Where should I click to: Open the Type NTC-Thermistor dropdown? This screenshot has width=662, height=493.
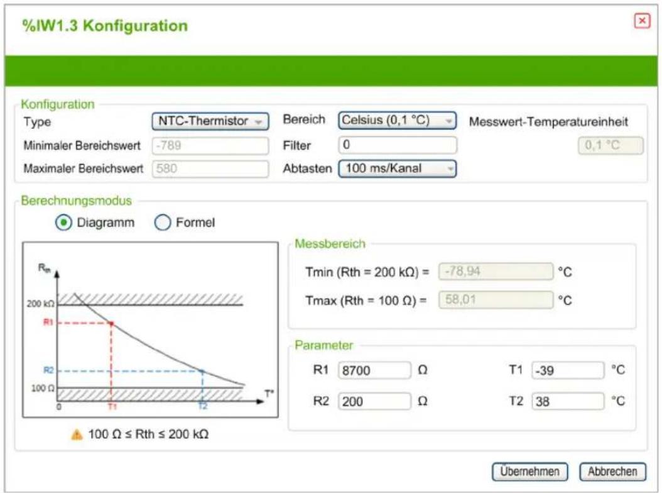[210, 121]
